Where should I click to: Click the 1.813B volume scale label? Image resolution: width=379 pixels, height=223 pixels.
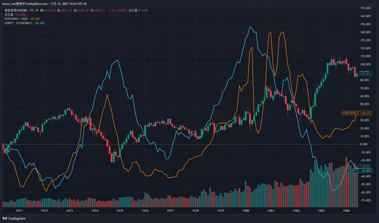(x=365, y=167)
